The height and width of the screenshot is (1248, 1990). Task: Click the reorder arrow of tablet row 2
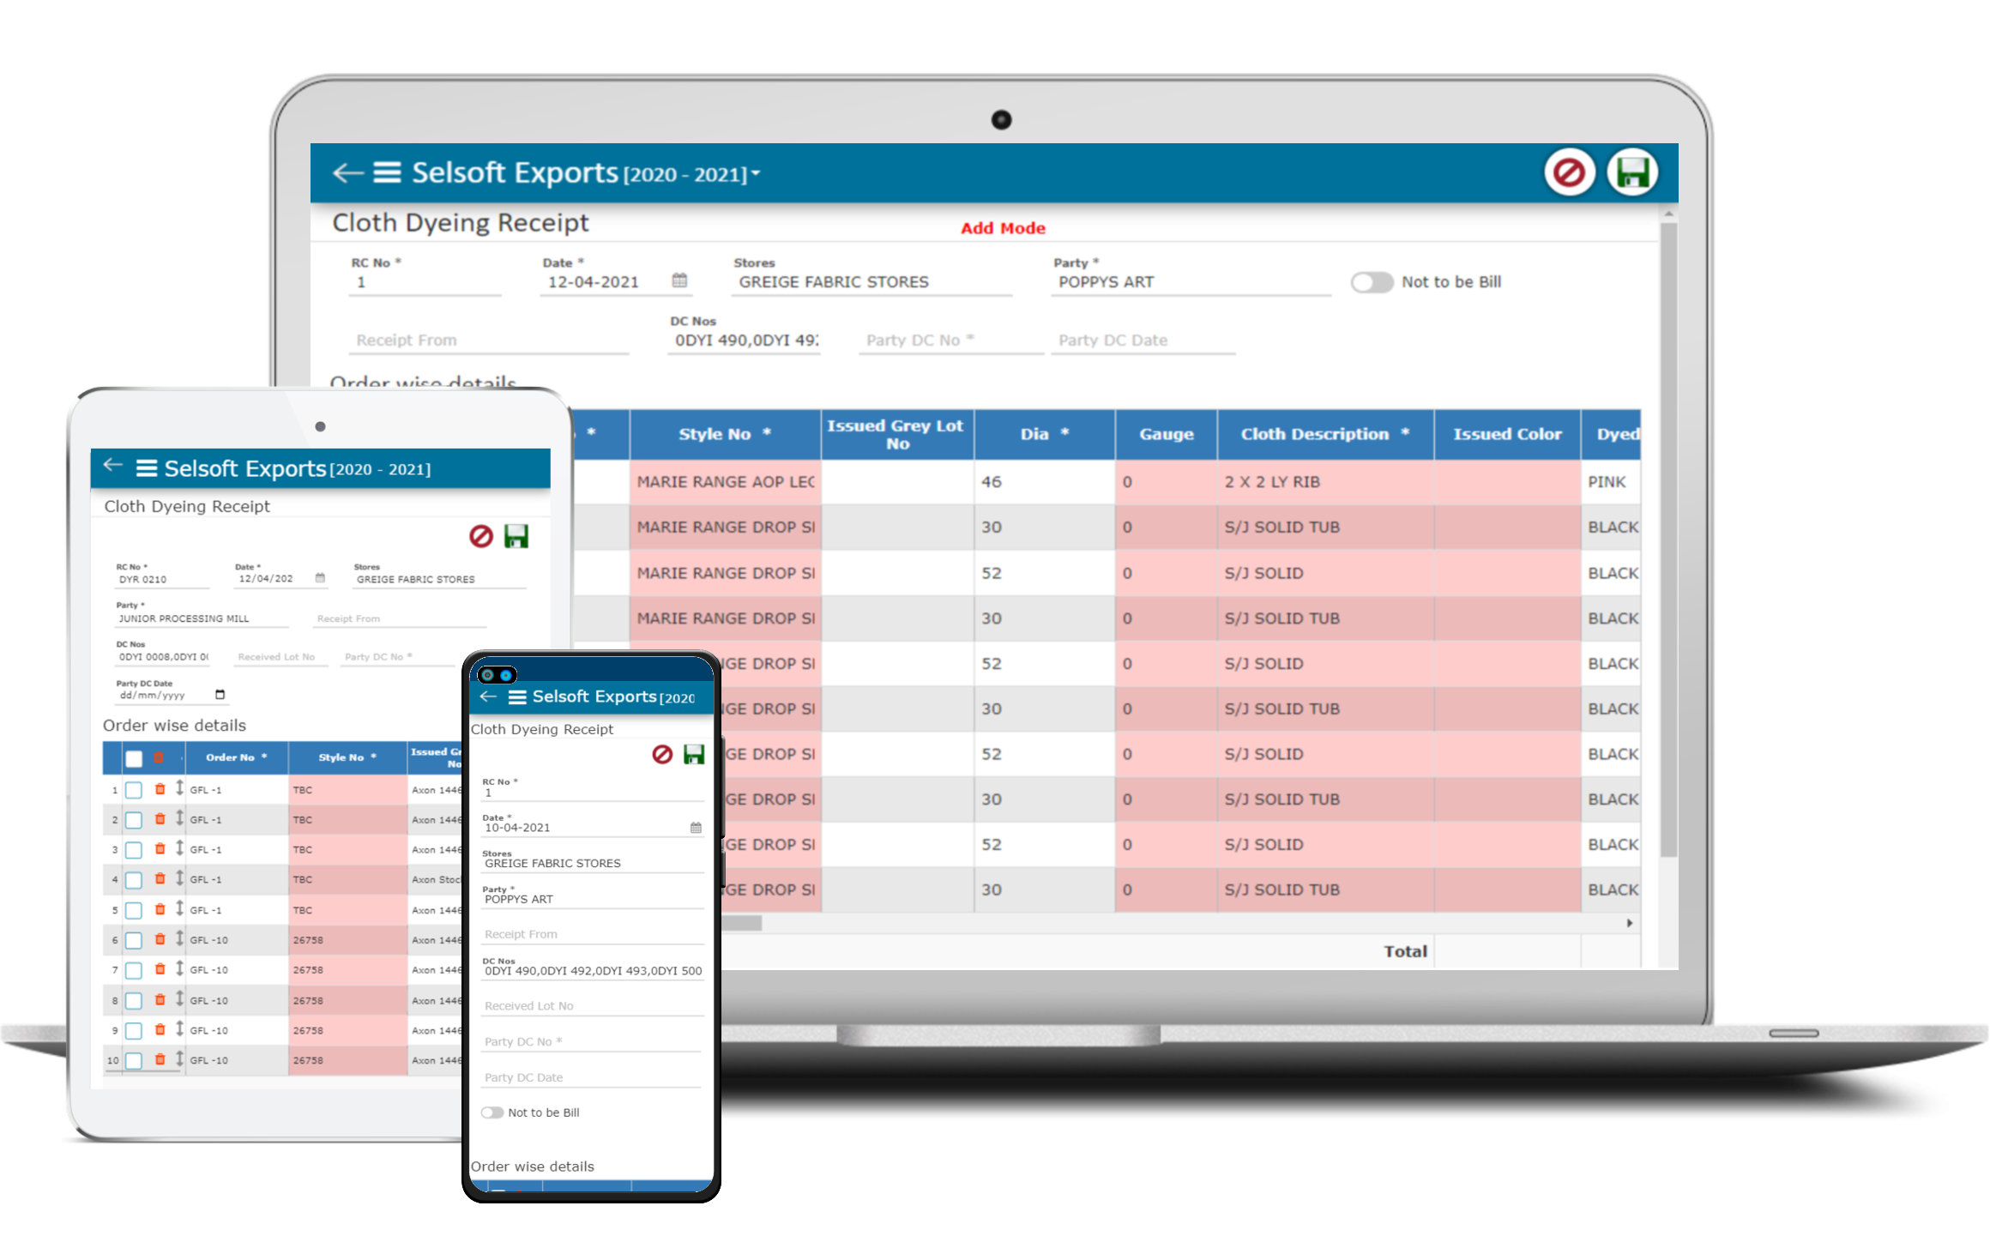(x=179, y=818)
